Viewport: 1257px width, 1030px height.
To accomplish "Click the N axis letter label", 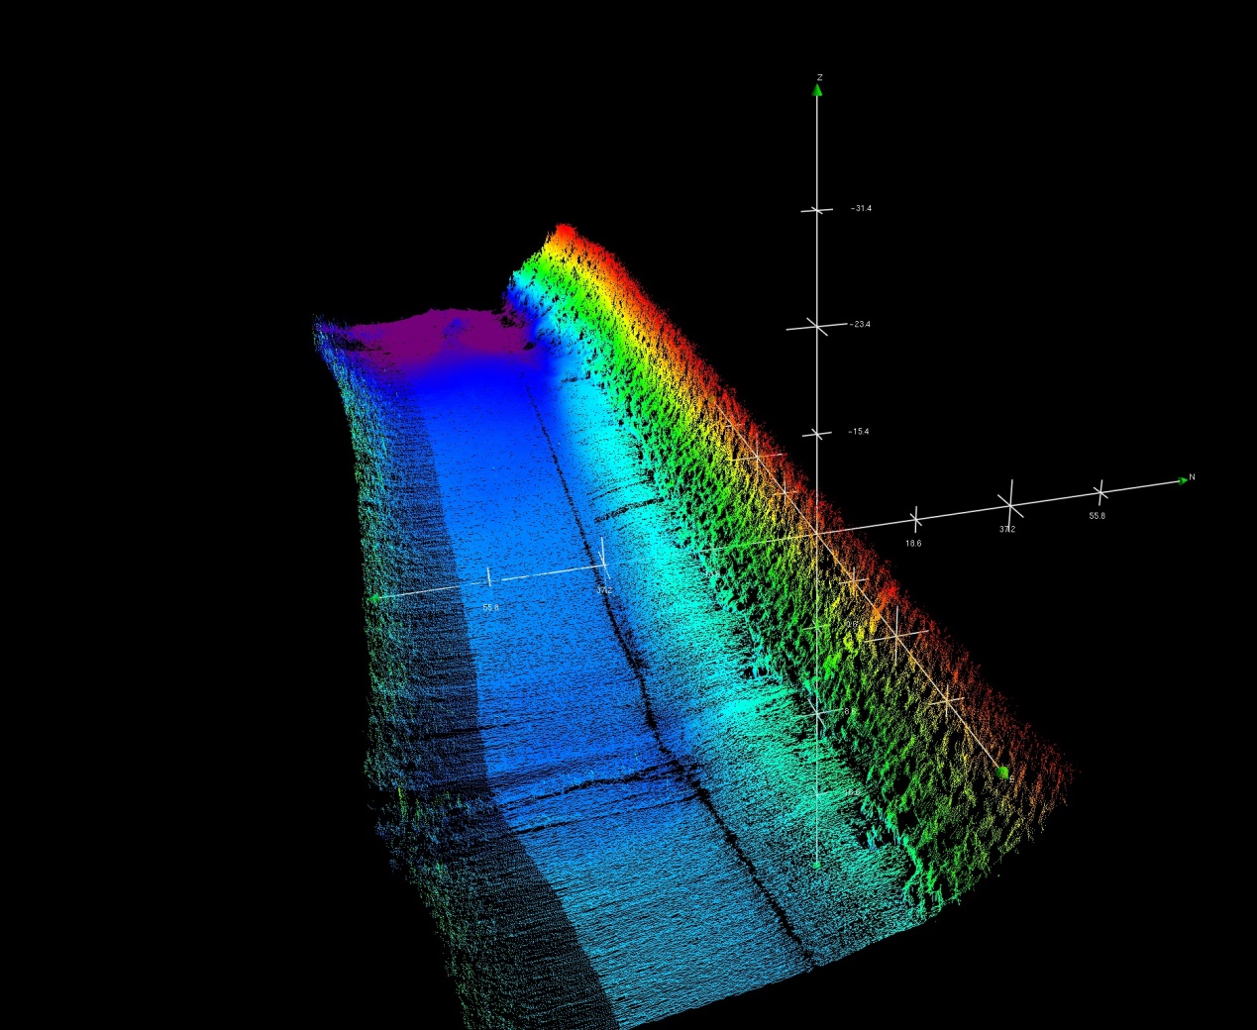I will (x=1192, y=477).
